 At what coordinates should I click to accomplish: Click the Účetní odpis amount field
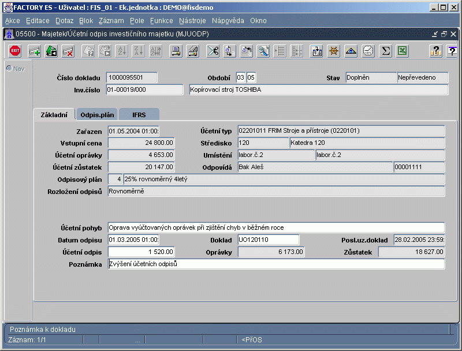tap(141, 252)
